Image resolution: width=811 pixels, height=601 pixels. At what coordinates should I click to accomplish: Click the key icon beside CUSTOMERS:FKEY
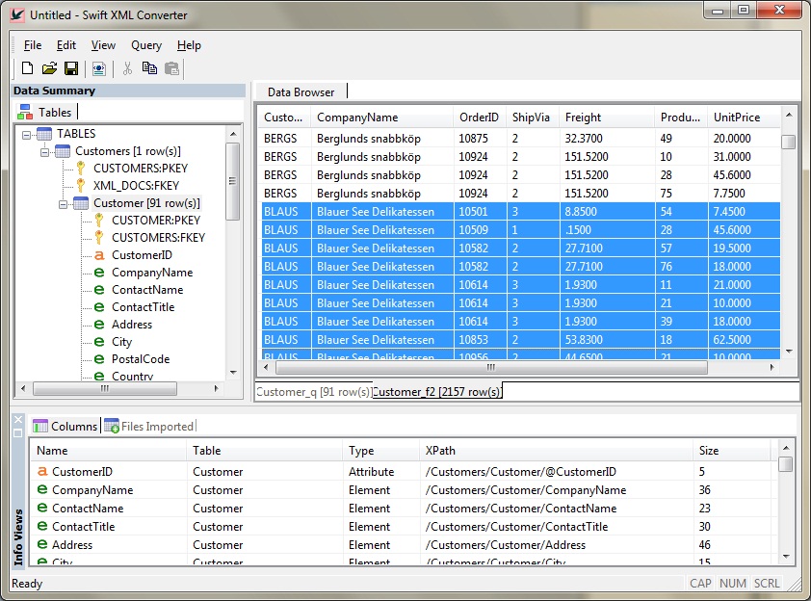(99, 237)
